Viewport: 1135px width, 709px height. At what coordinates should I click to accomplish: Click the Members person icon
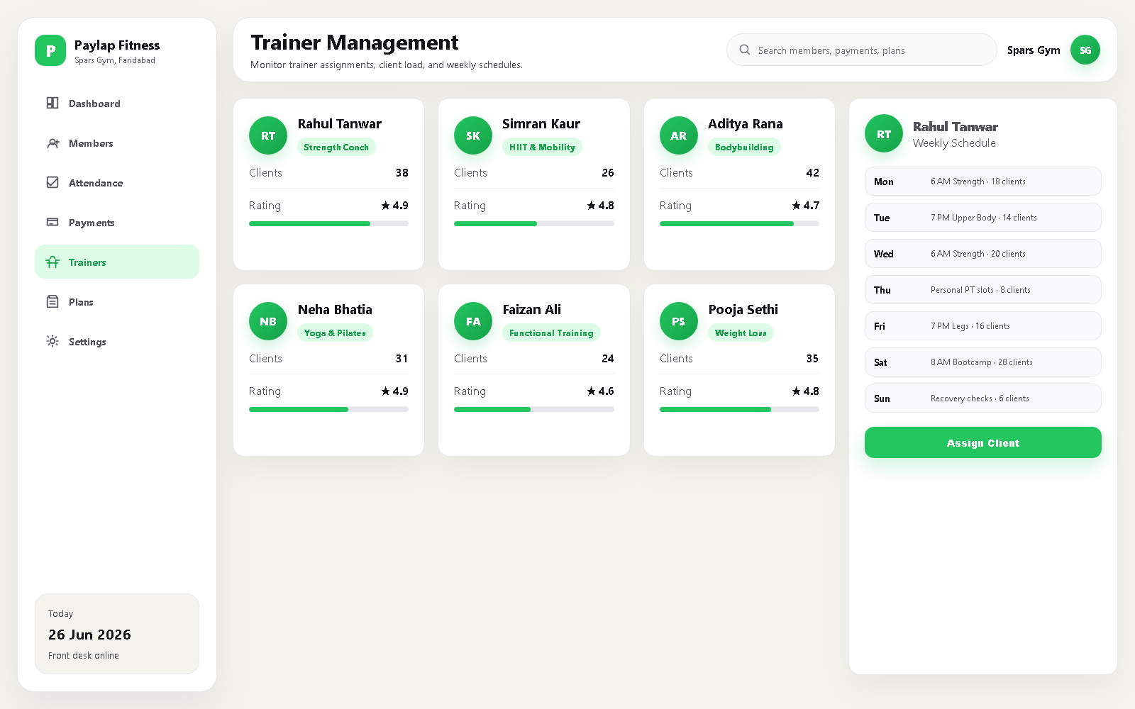point(52,143)
